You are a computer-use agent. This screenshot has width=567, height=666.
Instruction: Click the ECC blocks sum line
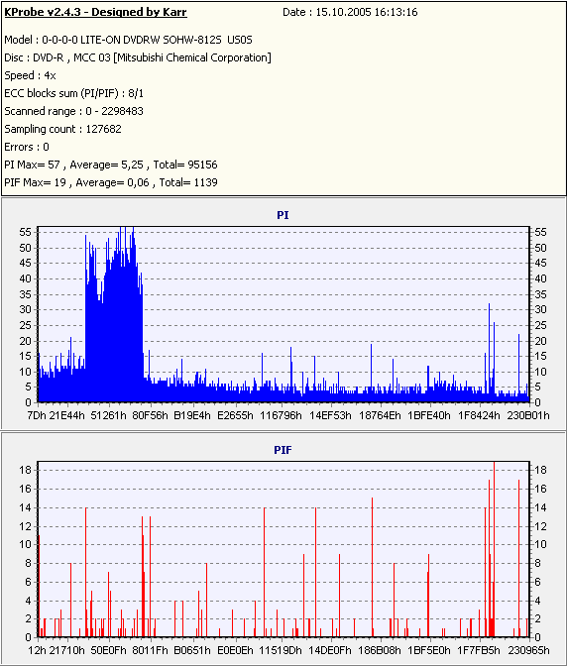[x=74, y=93]
